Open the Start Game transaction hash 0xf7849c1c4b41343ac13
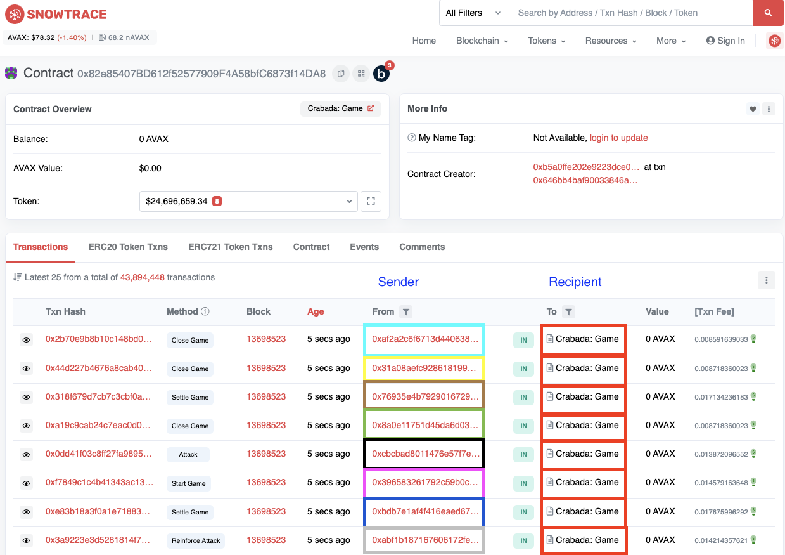 tap(99, 482)
